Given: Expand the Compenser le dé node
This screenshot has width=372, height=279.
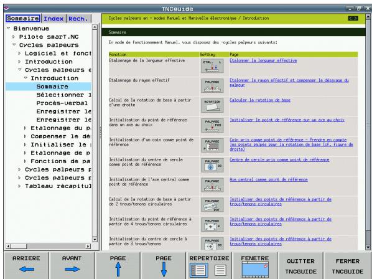Looking at the screenshot, I should coord(25,136).
